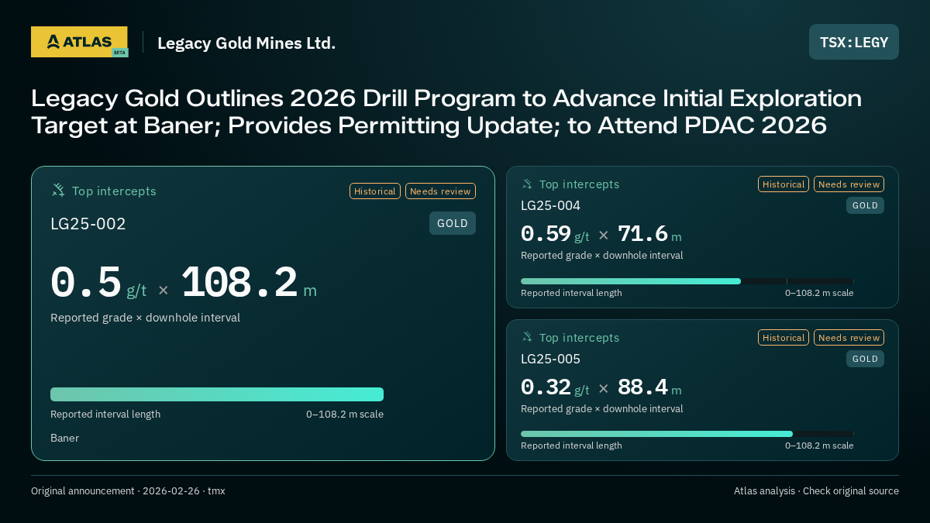Click Top intercepts heading on LG25-002 card
The image size is (930, 523).
pyautogui.click(x=114, y=191)
